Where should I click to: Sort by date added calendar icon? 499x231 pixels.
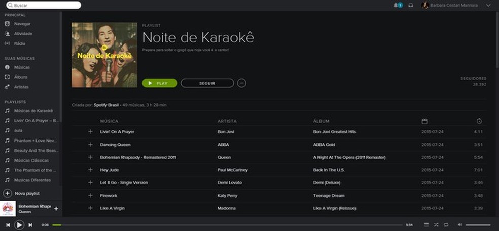coord(424,121)
